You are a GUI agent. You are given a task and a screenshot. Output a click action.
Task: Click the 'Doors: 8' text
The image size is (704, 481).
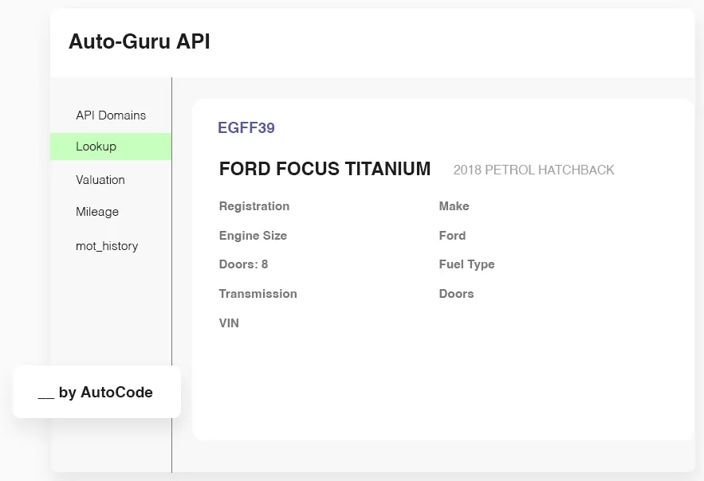243,264
